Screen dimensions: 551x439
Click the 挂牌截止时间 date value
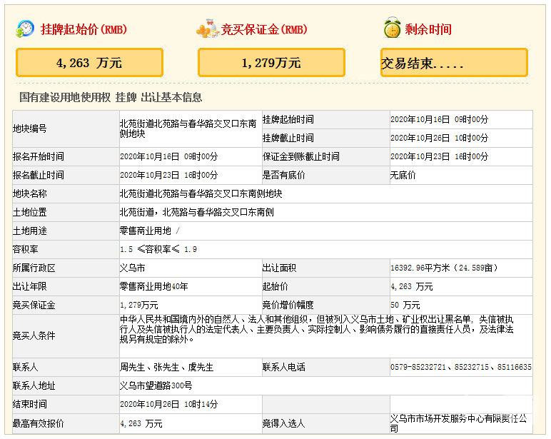(x=439, y=138)
